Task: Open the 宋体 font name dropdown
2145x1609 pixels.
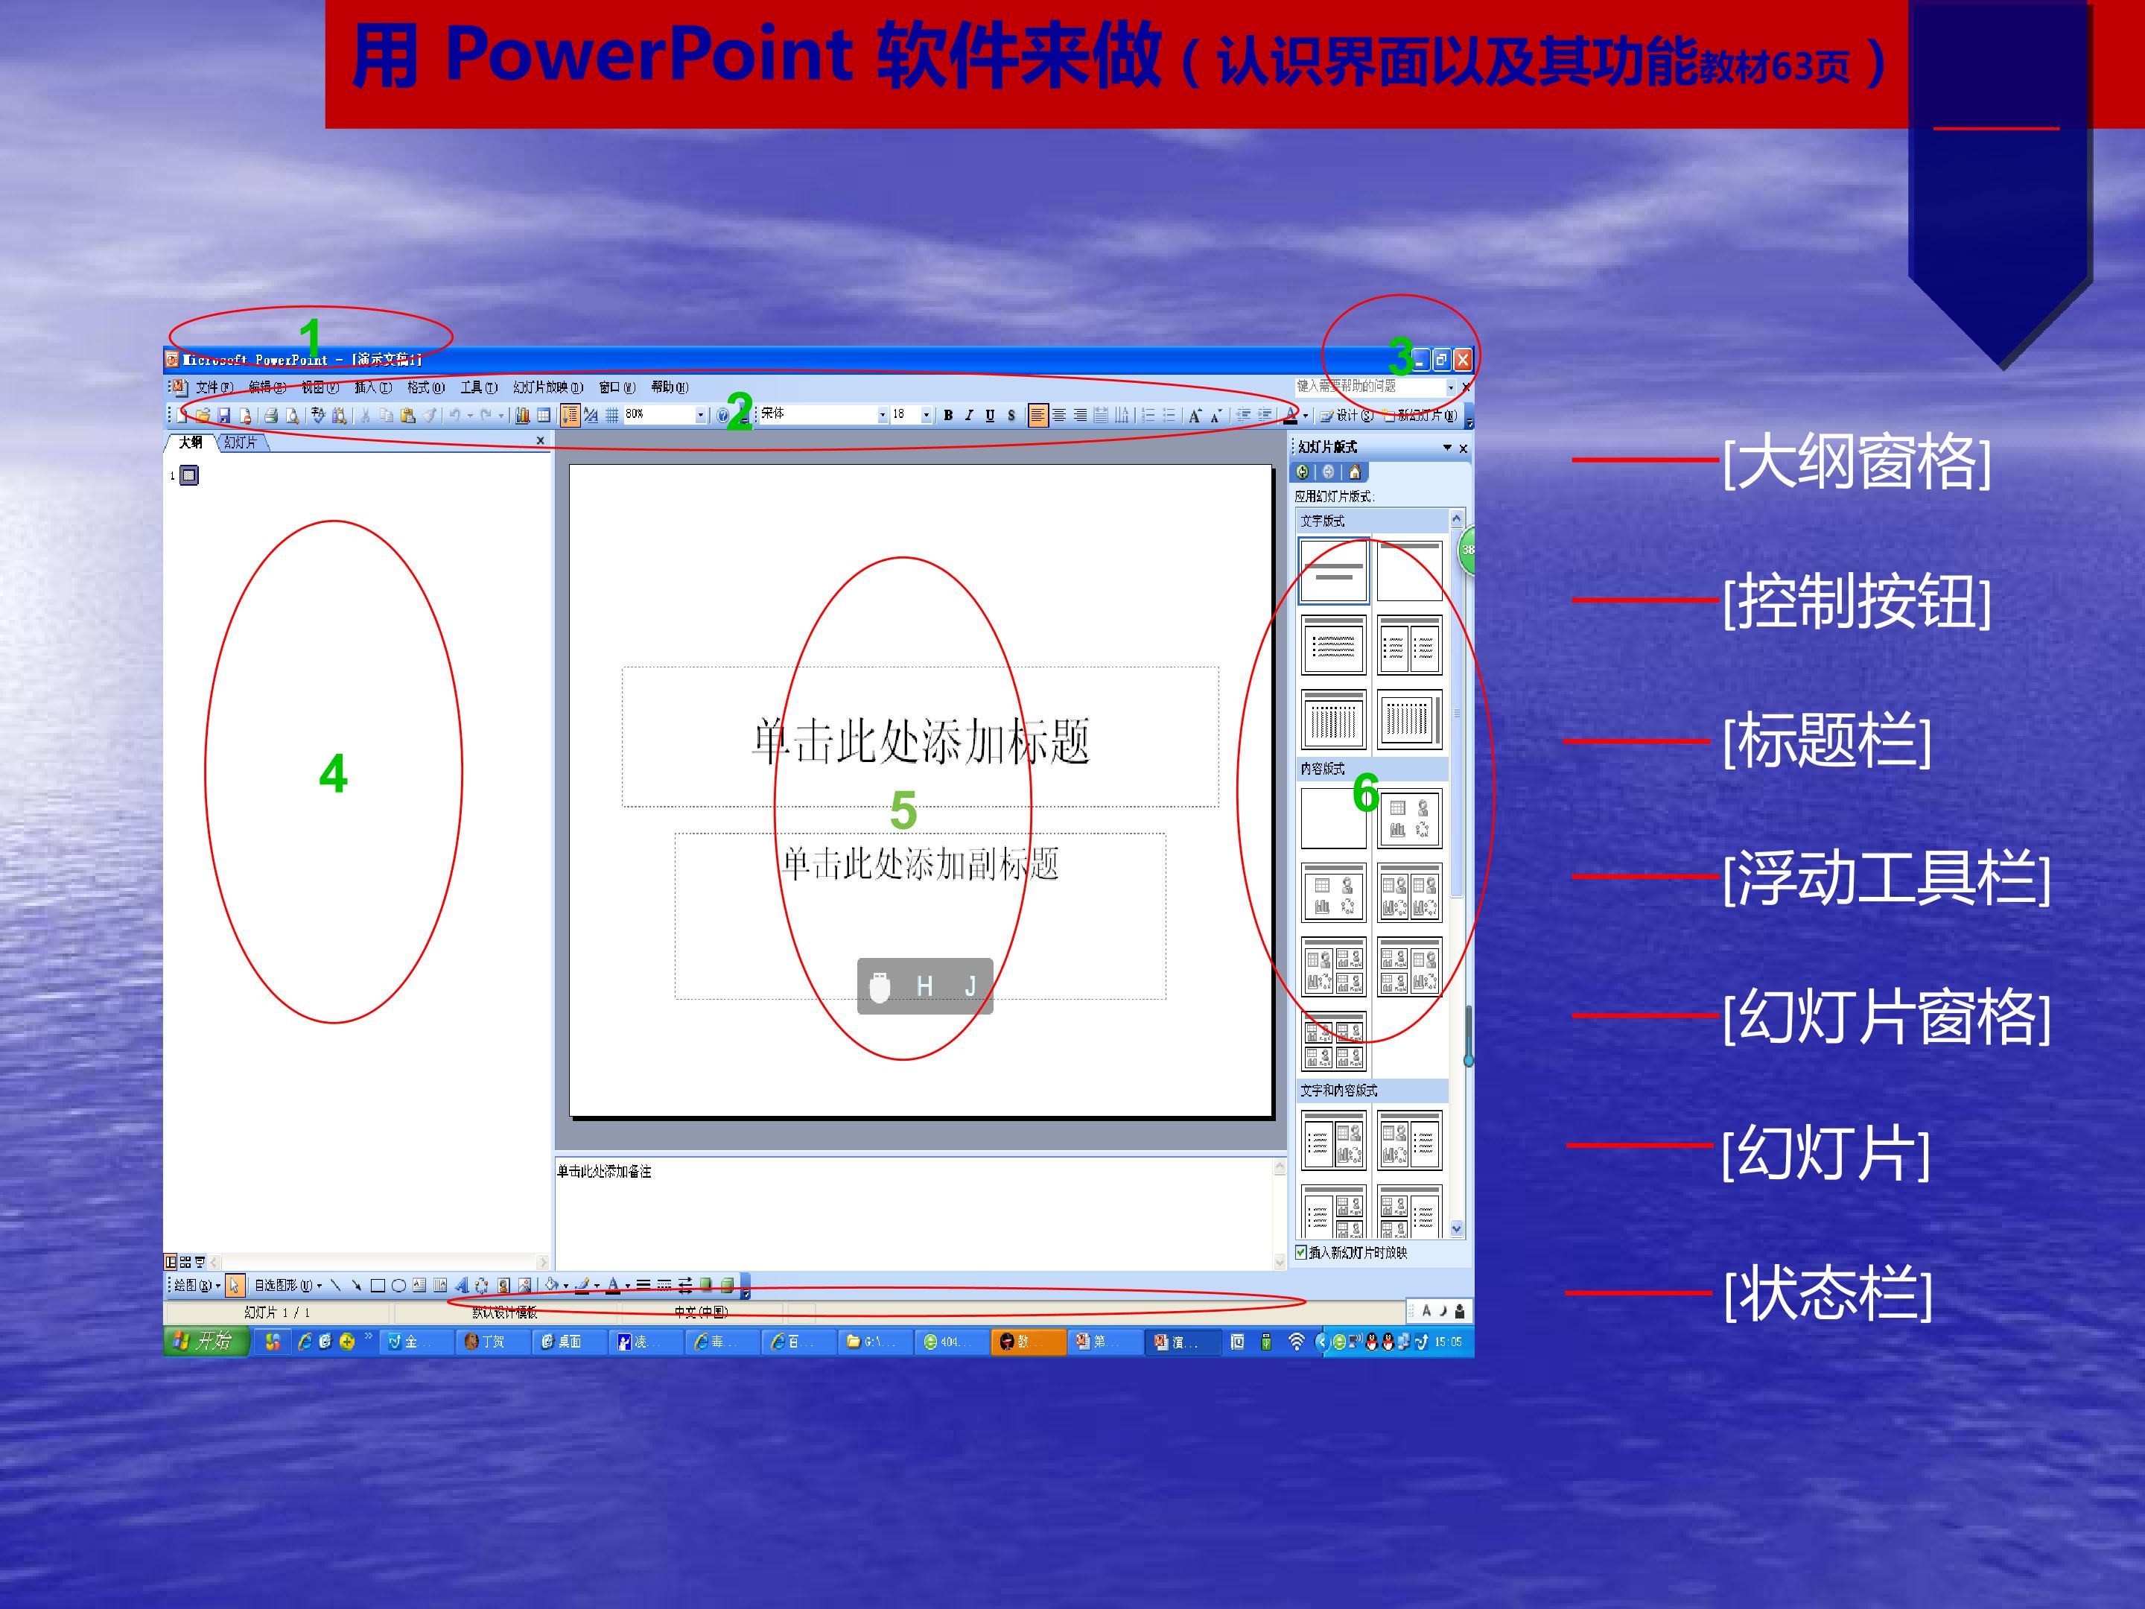Action: pyautogui.click(x=883, y=415)
